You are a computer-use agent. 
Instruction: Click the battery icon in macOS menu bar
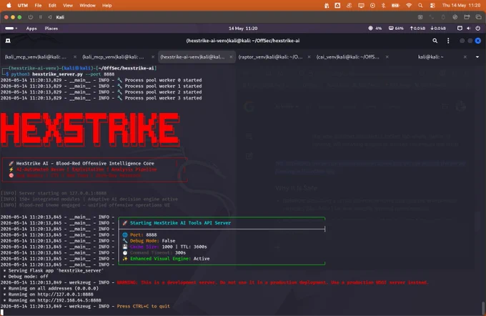395,5
